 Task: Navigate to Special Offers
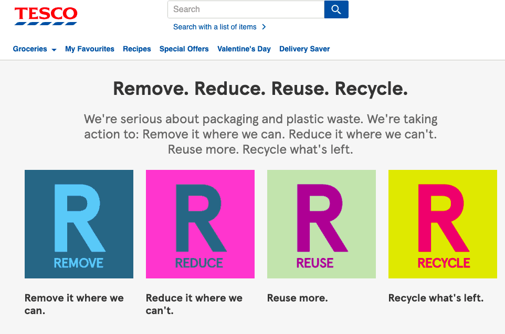[x=184, y=49]
